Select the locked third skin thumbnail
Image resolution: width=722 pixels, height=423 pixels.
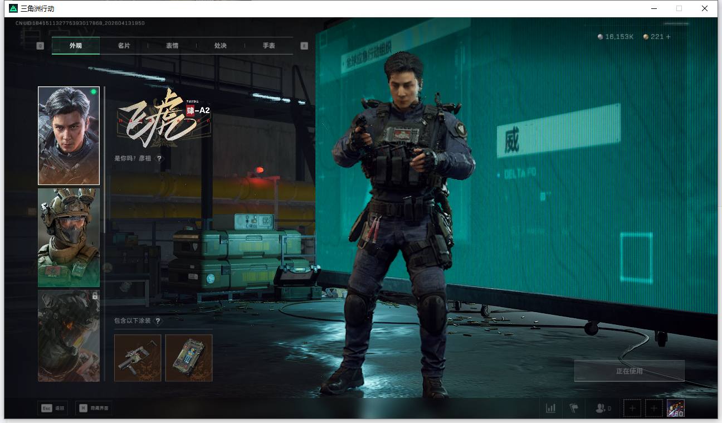tap(69, 336)
